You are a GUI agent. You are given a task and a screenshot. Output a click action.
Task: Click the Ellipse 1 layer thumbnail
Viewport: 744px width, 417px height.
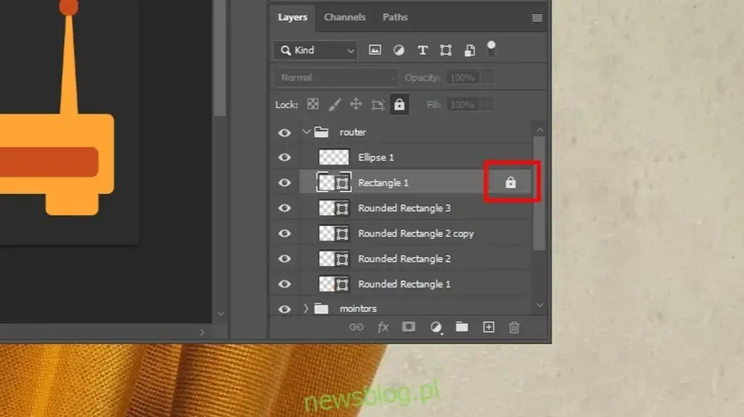click(333, 158)
